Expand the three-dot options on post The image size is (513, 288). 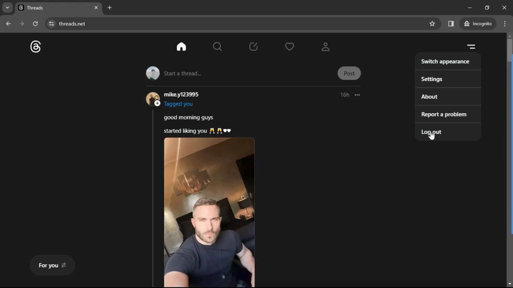[357, 95]
